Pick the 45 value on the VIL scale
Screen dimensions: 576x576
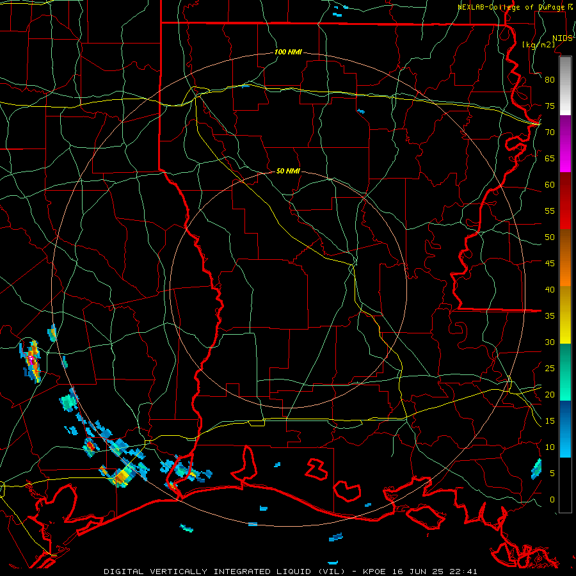[550, 264]
